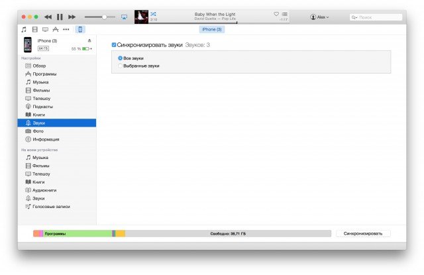Viewport: 424px width, 275px height.
Task: Open the TV shows library icon
Action: coord(45,30)
